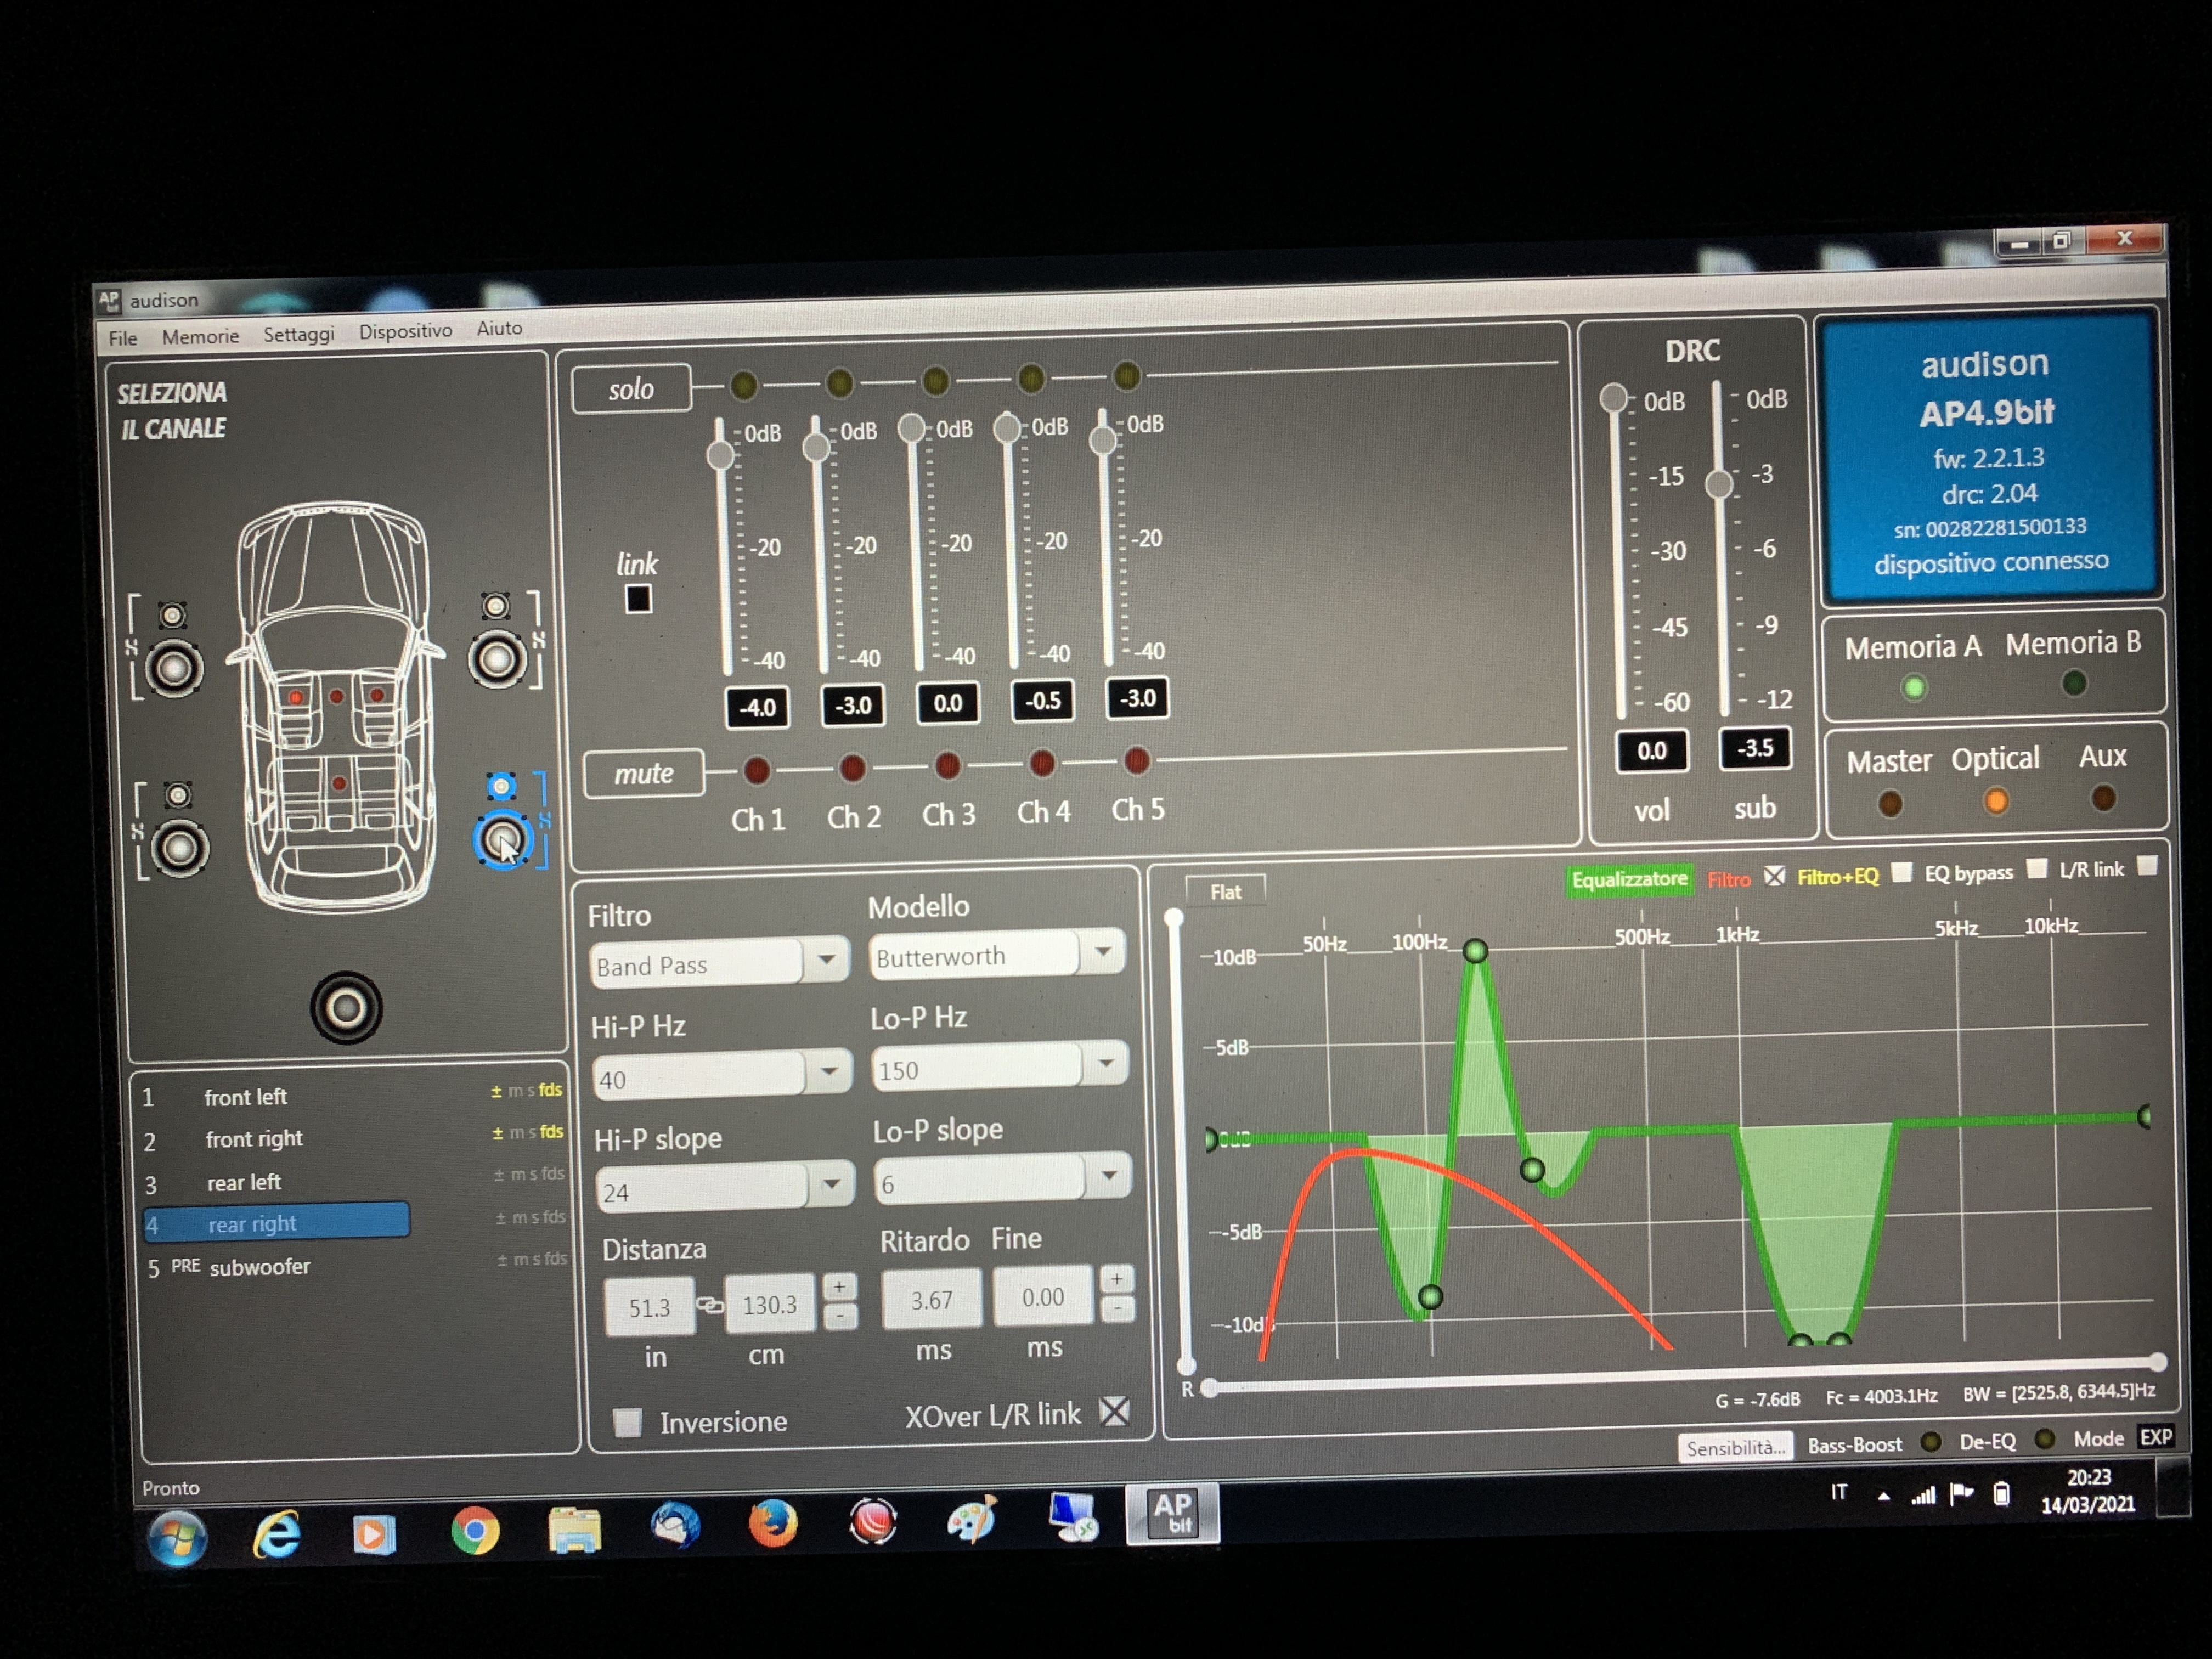
Task: Open the Dispositivo menu
Action: [x=405, y=330]
